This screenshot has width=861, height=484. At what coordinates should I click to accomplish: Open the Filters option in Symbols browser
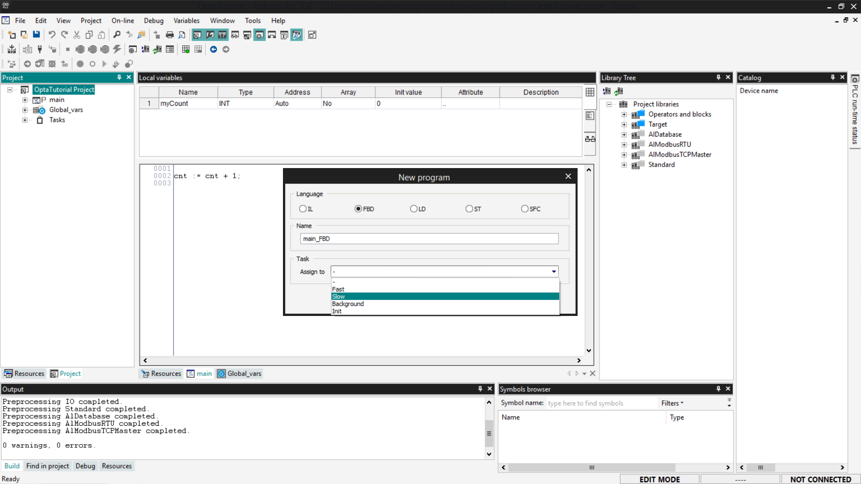tap(672, 403)
